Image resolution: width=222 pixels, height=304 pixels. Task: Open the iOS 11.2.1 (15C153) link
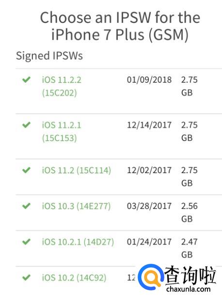pos(62,131)
